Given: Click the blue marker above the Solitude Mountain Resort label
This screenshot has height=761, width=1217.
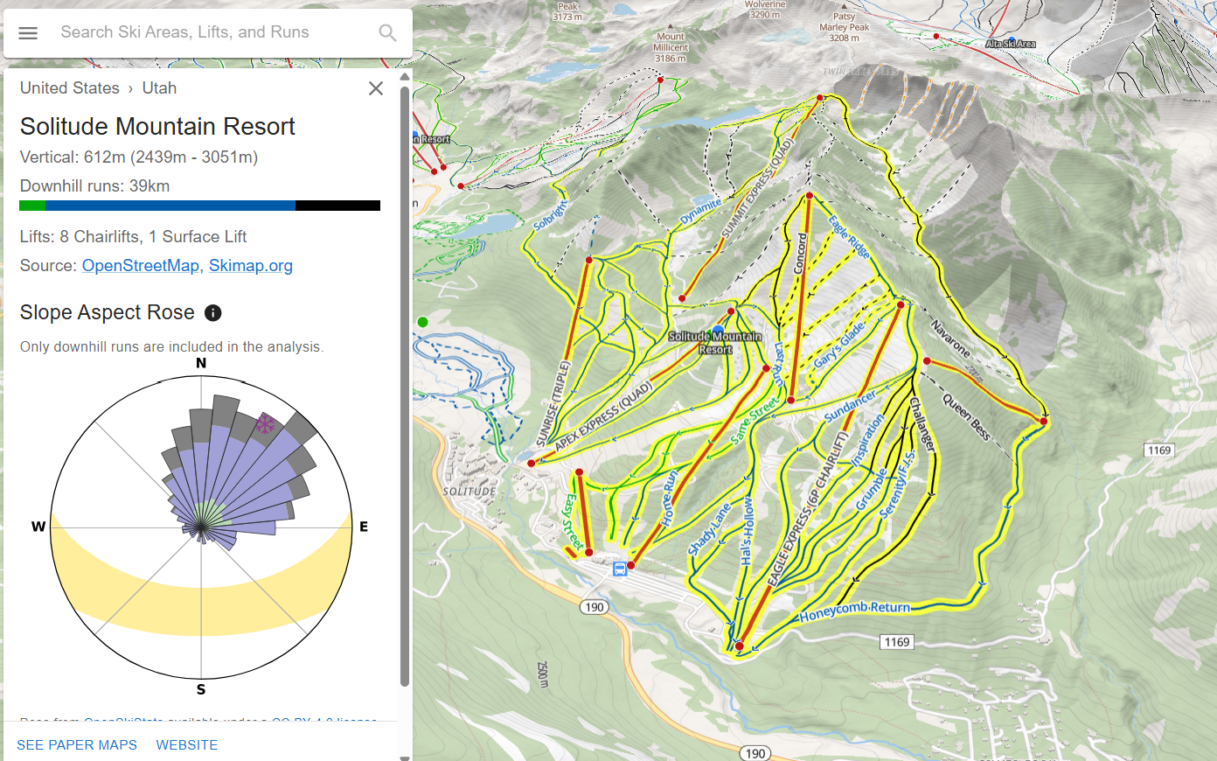Looking at the screenshot, I should pos(718,331).
